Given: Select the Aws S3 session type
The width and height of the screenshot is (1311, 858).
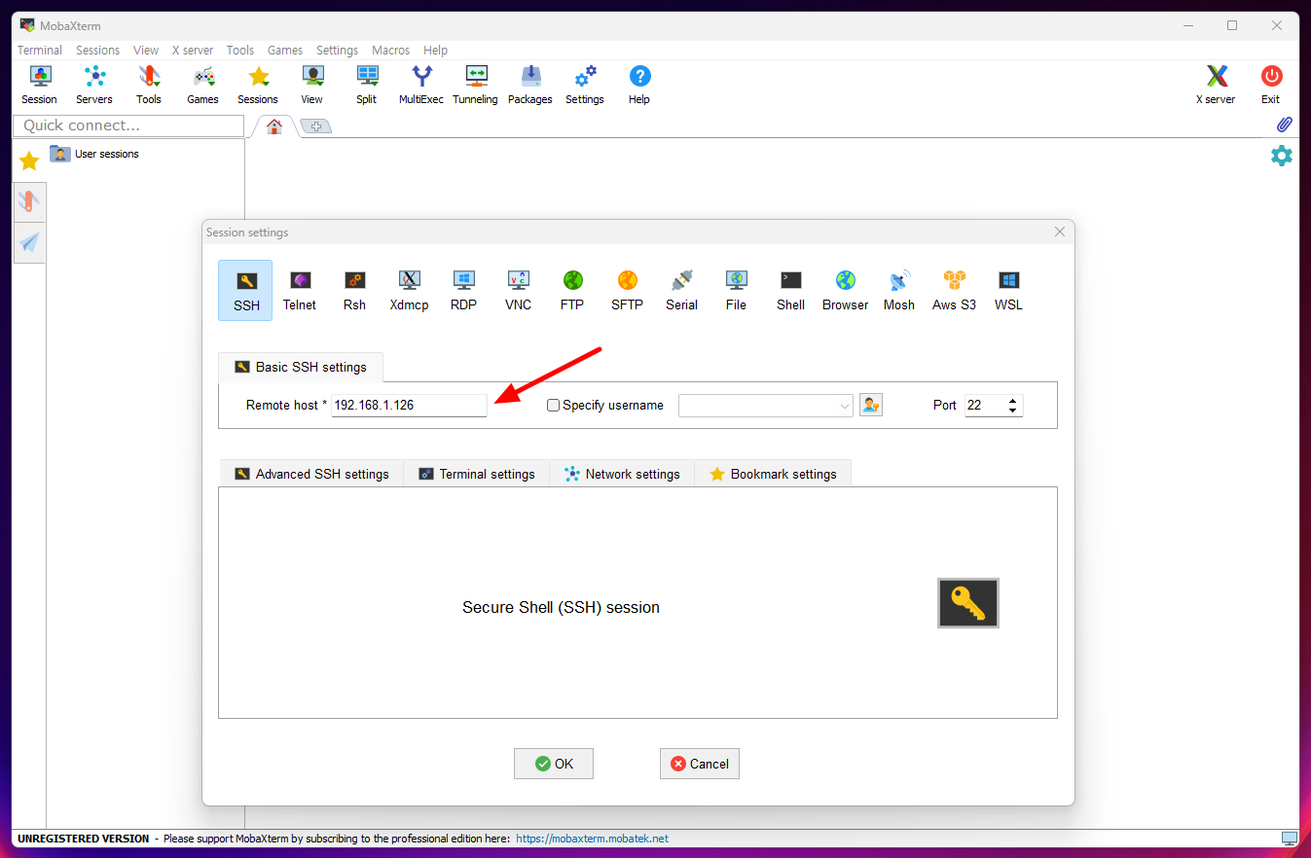Looking at the screenshot, I should coord(954,290).
